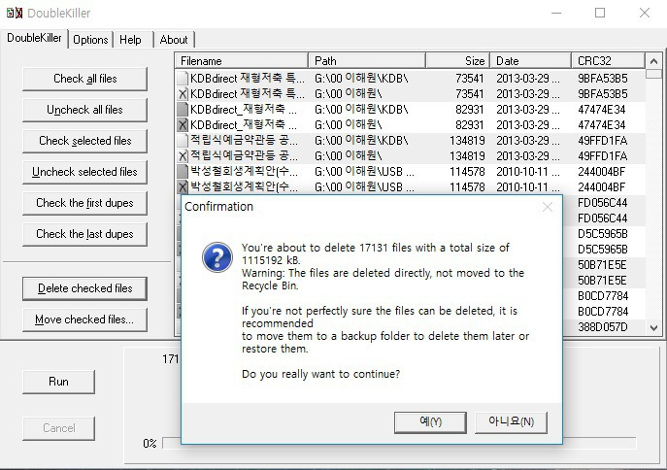Click Check the first dupes button
Screen dimensions: 667x470
click(x=85, y=203)
